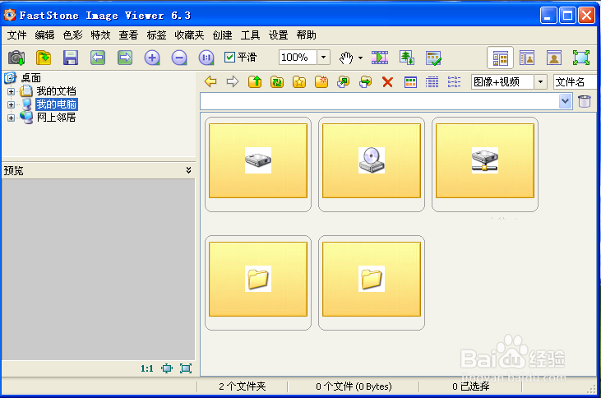
Task: Click the zoom in plus icon
Action: [x=152, y=58]
